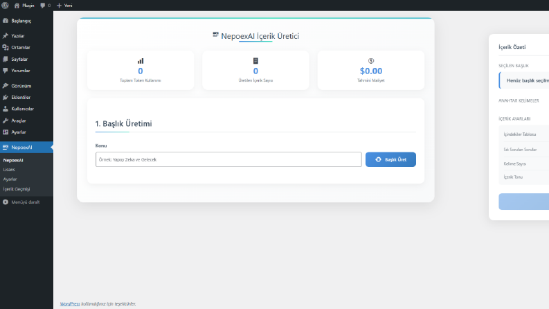Click the 1. Başlık Üretimi heading

pos(123,124)
